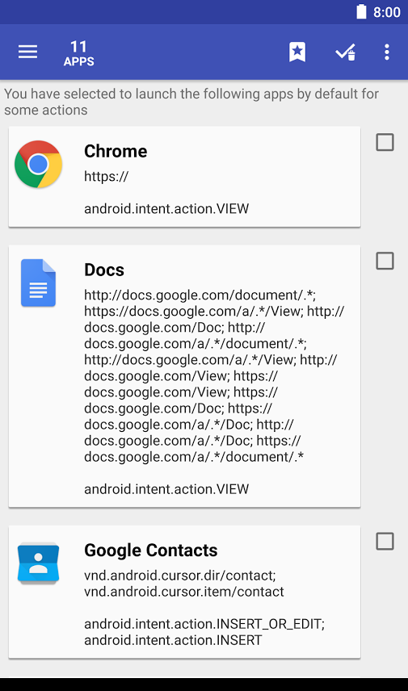Check the Chrome checkbox
Screen dimensions: 408x691
pos(385,142)
